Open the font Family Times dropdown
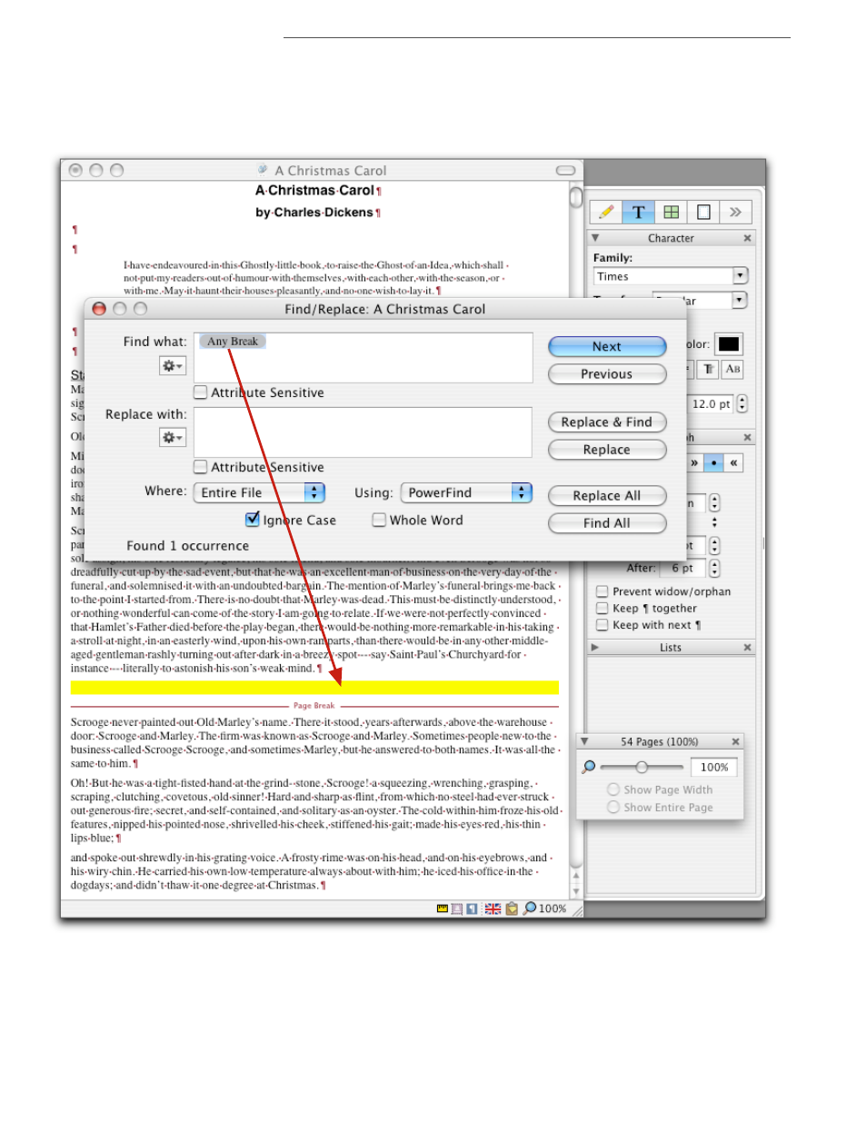Image resolution: width=867 pixels, height=1122 pixels. point(671,276)
